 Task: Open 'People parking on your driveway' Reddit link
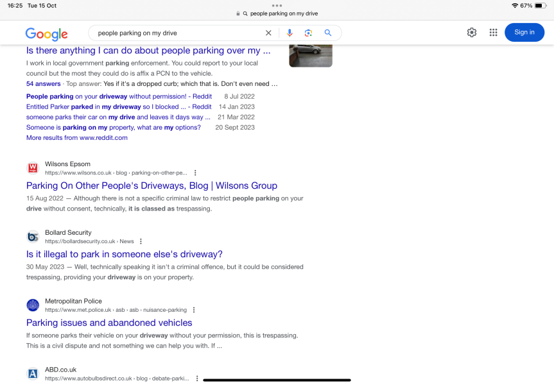(119, 96)
